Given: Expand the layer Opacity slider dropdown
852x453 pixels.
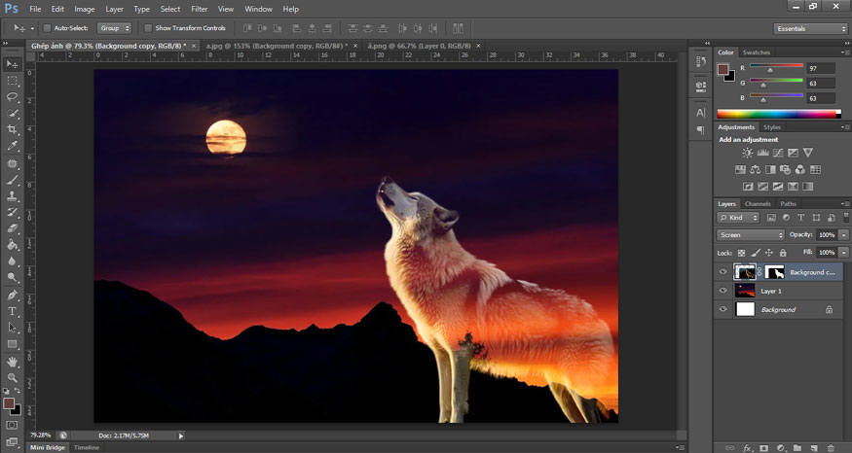Looking at the screenshot, I should click(844, 235).
